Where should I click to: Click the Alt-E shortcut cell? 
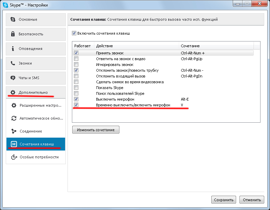(x=185, y=99)
